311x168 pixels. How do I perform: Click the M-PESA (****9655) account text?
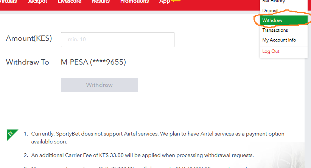pyautogui.click(x=93, y=62)
